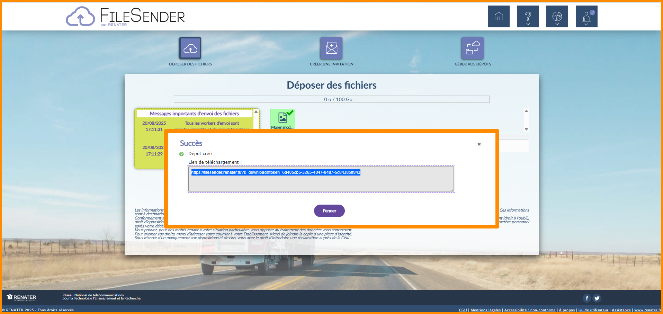Click the Gérer vos dépôts icon
Image resolution: width=663 pixels, height=314 pixels.
point(473,48)
